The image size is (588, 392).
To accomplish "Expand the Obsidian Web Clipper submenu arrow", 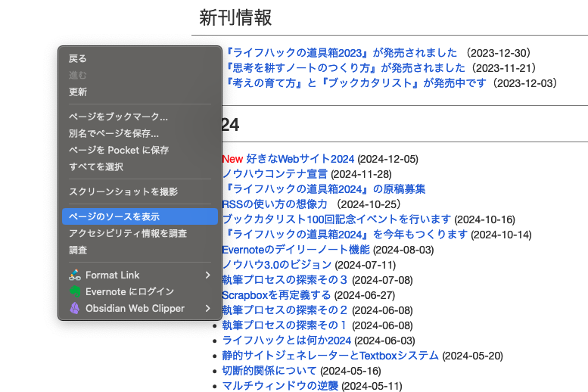I will (207, 308).
